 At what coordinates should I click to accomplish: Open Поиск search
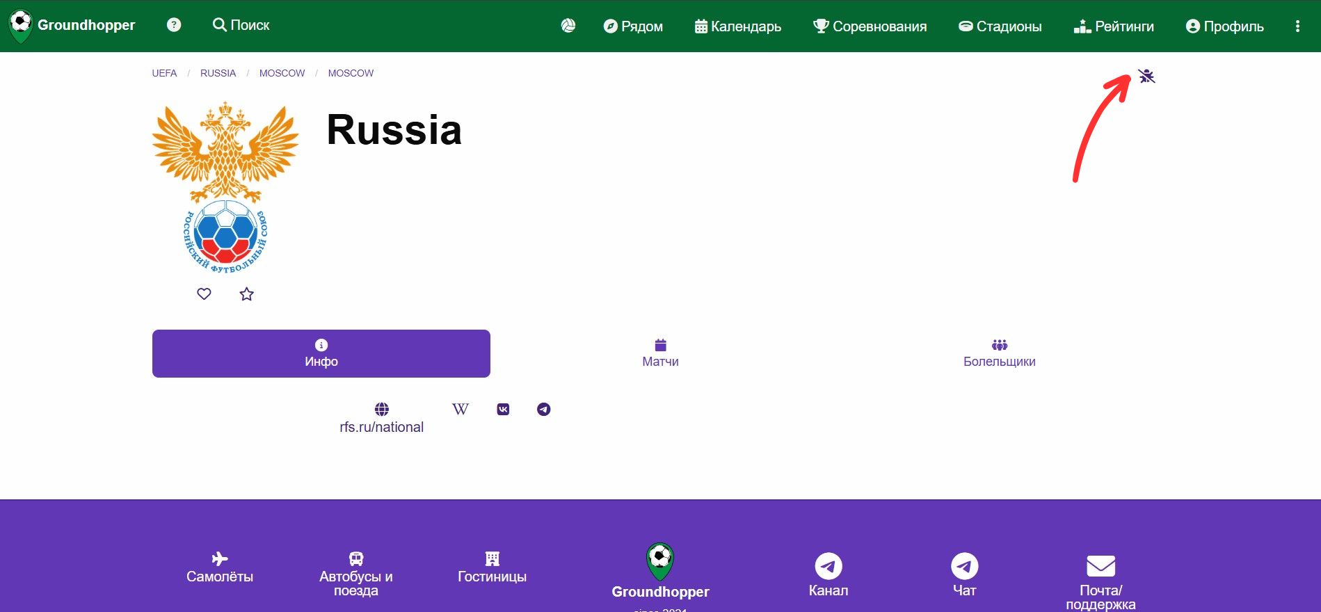pos(241,25)
